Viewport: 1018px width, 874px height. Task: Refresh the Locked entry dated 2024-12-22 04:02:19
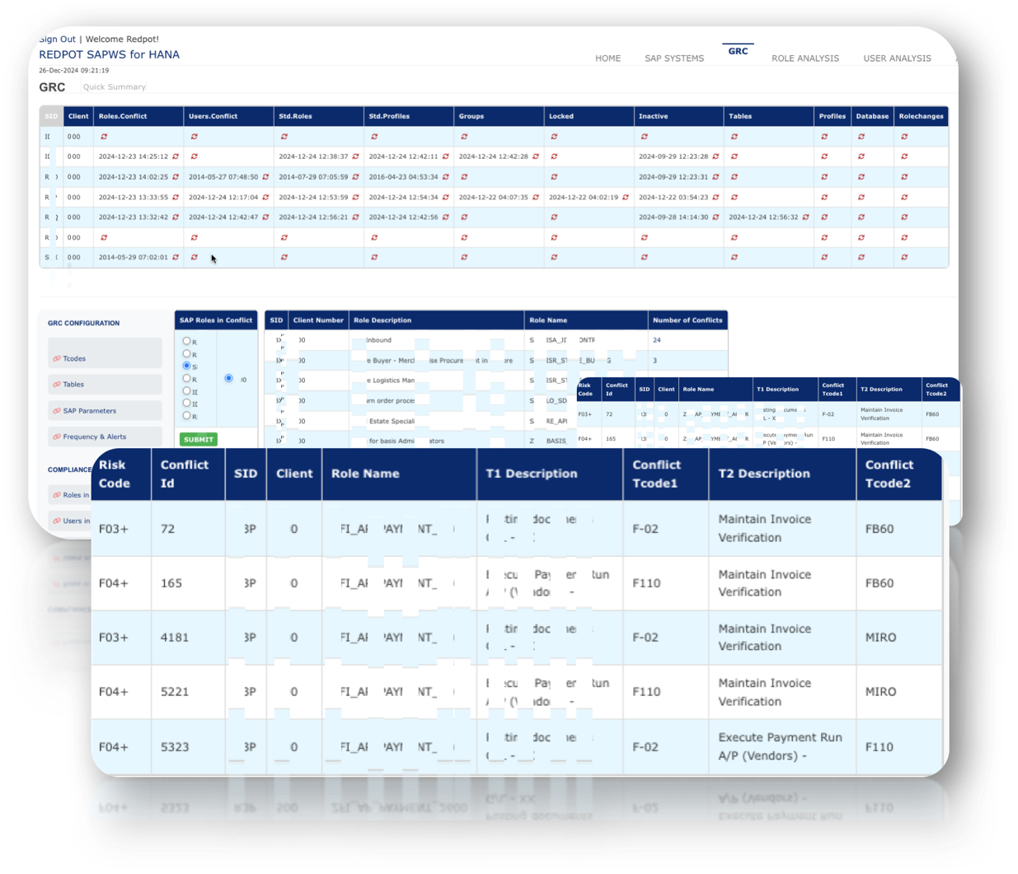pos(626,198)
